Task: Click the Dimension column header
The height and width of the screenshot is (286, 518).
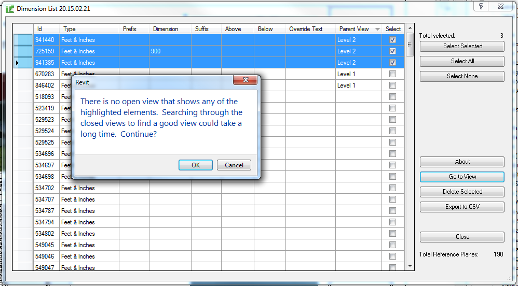Action: (170, 29)
